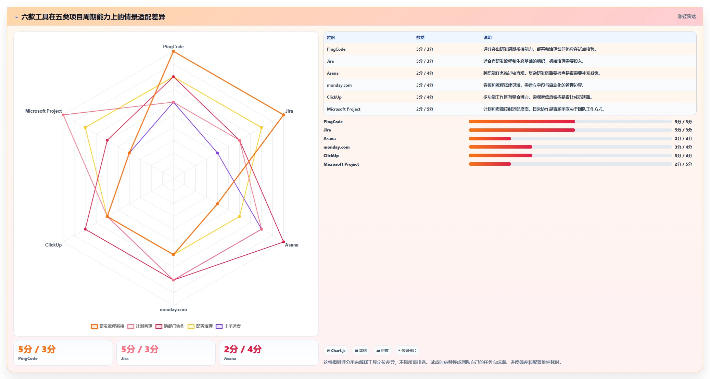Click the 维度 column header
Image resolution: width=710 pixels, height=379 pixels.
331,38
